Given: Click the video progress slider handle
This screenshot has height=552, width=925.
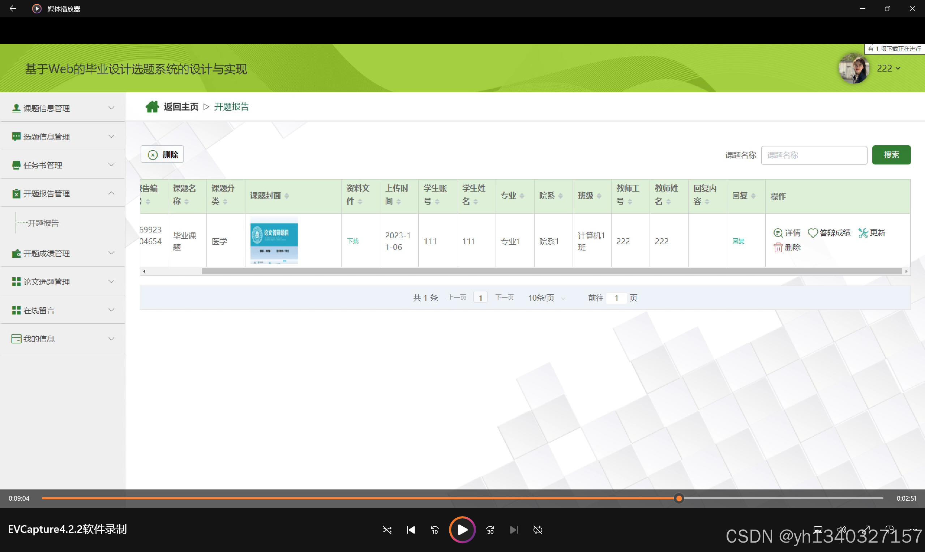Looking at the screenshot, I should click(679, 498).
